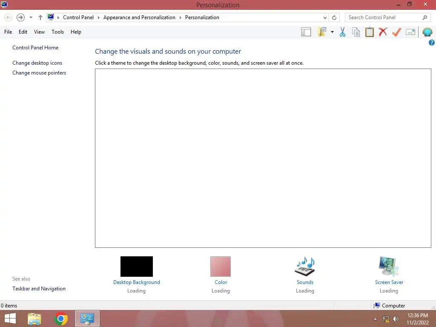
Task: Click the network tray icon
Action: click(386, 319)
